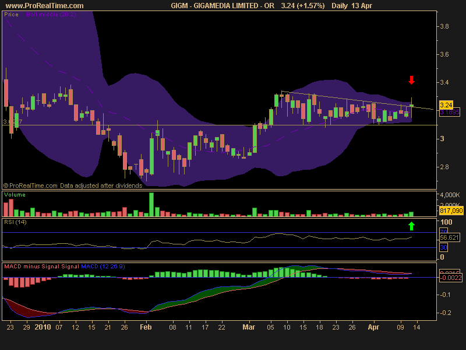The image size is (466, 350).
Task: Click the 17 date label on time axis
Action: click(205, 327)
